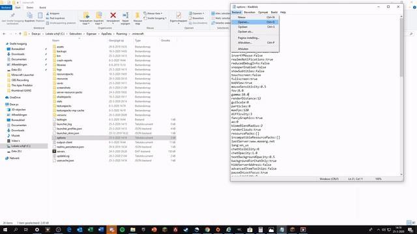Select Afdrukken... in Bestand menu
The width and height of the screenshot is (417, 234).
click(x=255, y=43)
